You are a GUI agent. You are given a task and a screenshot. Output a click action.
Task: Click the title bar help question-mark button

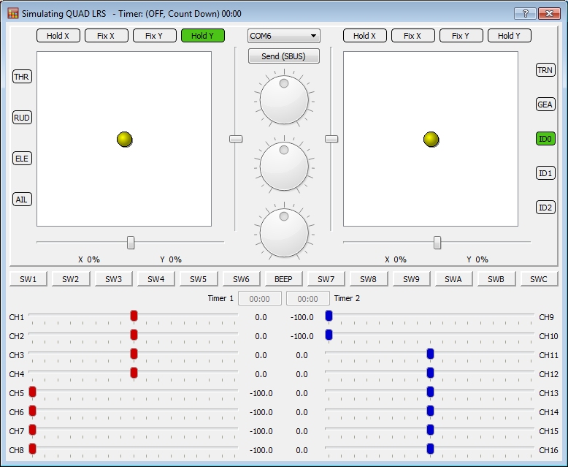pos(525,13)
